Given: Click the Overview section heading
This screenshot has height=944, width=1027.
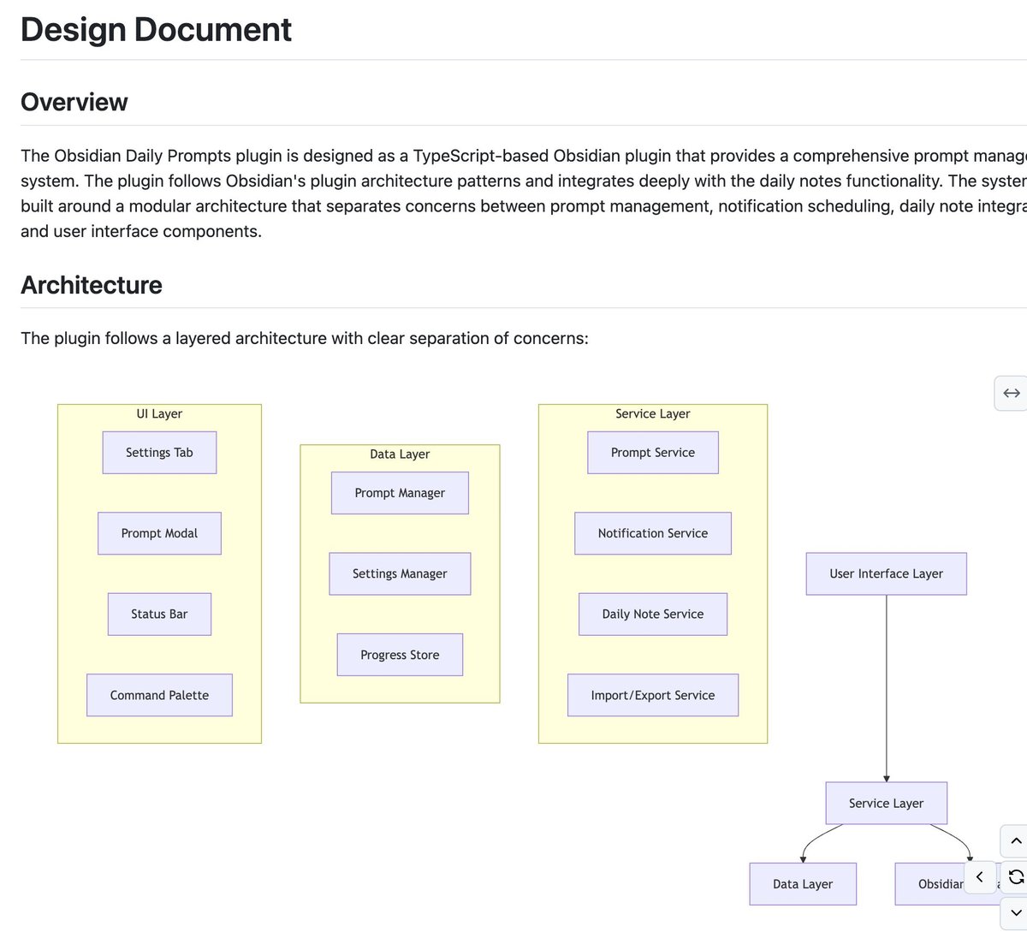Looking at the screenshot, I should coord(74,102).
